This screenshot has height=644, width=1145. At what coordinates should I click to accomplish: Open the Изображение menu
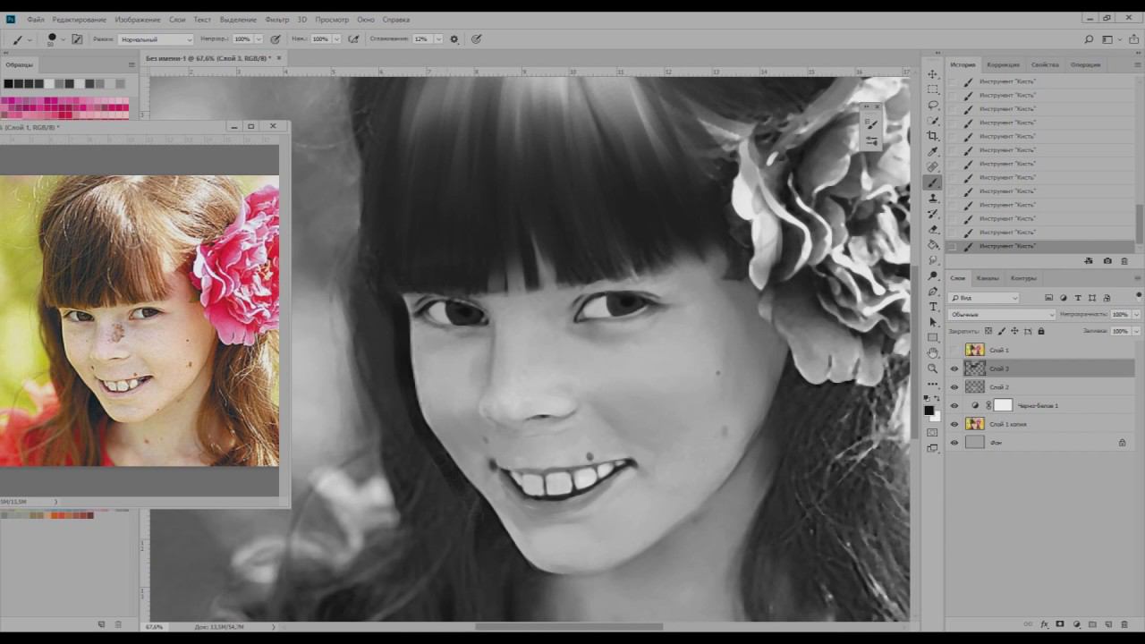point(138,19)
